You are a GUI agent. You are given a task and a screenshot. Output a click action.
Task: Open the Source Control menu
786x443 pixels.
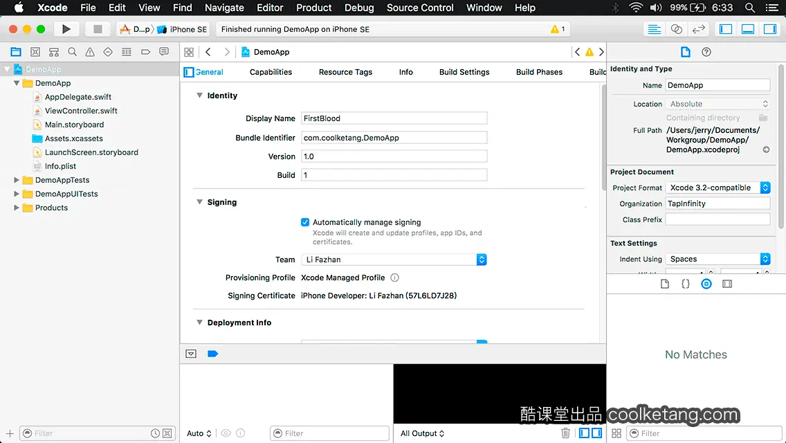pos(420,8)
